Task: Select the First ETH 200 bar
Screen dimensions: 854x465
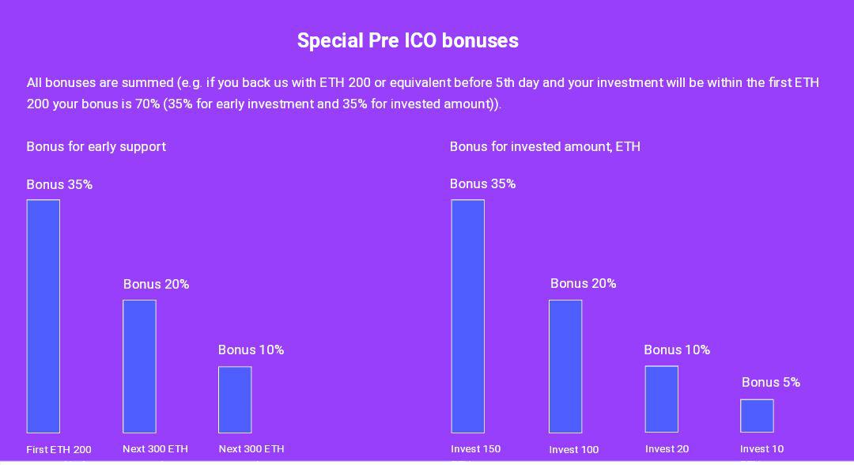Action: [x=43, y=316]
